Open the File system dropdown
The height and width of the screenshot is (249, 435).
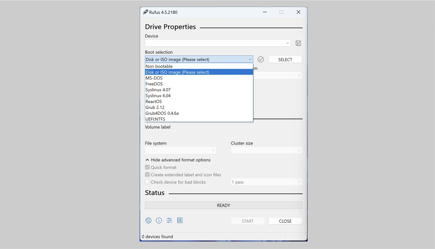point(181,150)
